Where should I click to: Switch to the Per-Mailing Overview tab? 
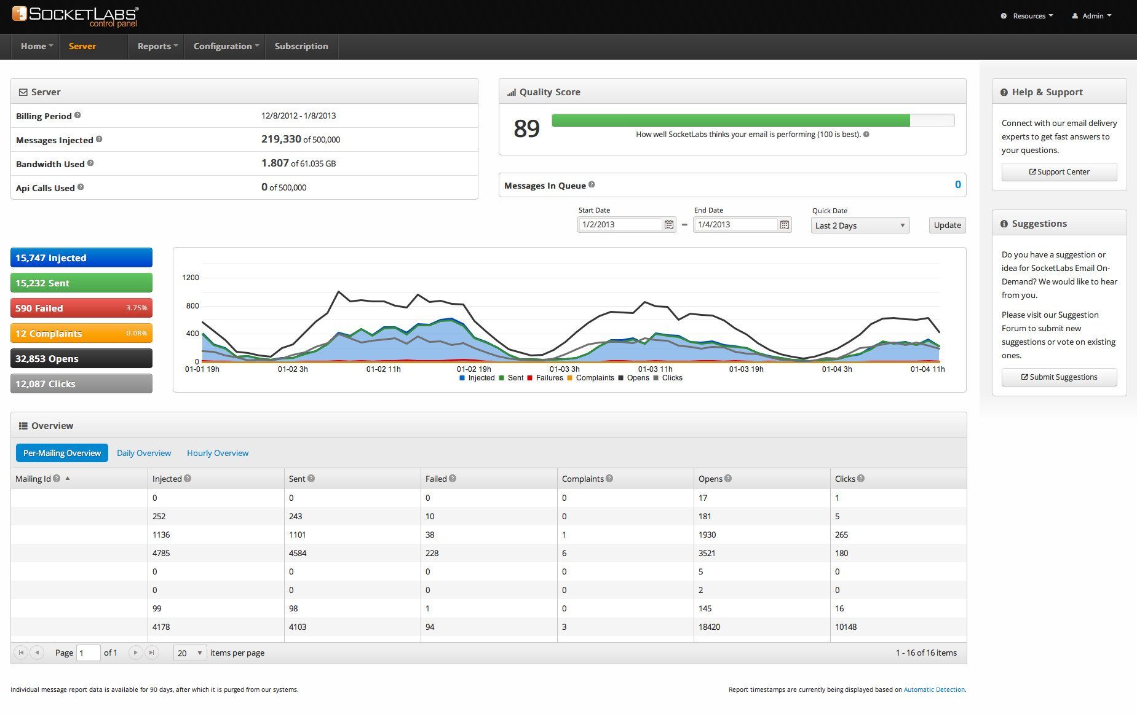pos(62,453)
